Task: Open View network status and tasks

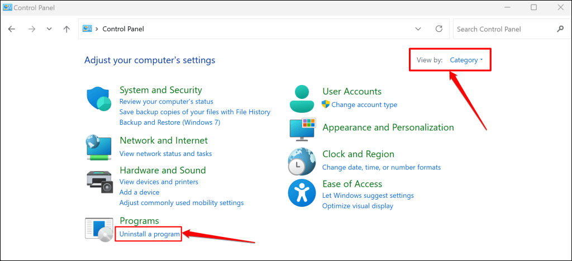Action: click(x=165, y=154)
